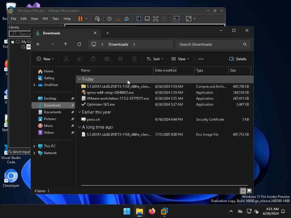This screenshot has width=291, height=218.
Task: Switch to details list view icon in status bar
Action: pyautogui.click(x=243, y=191)
